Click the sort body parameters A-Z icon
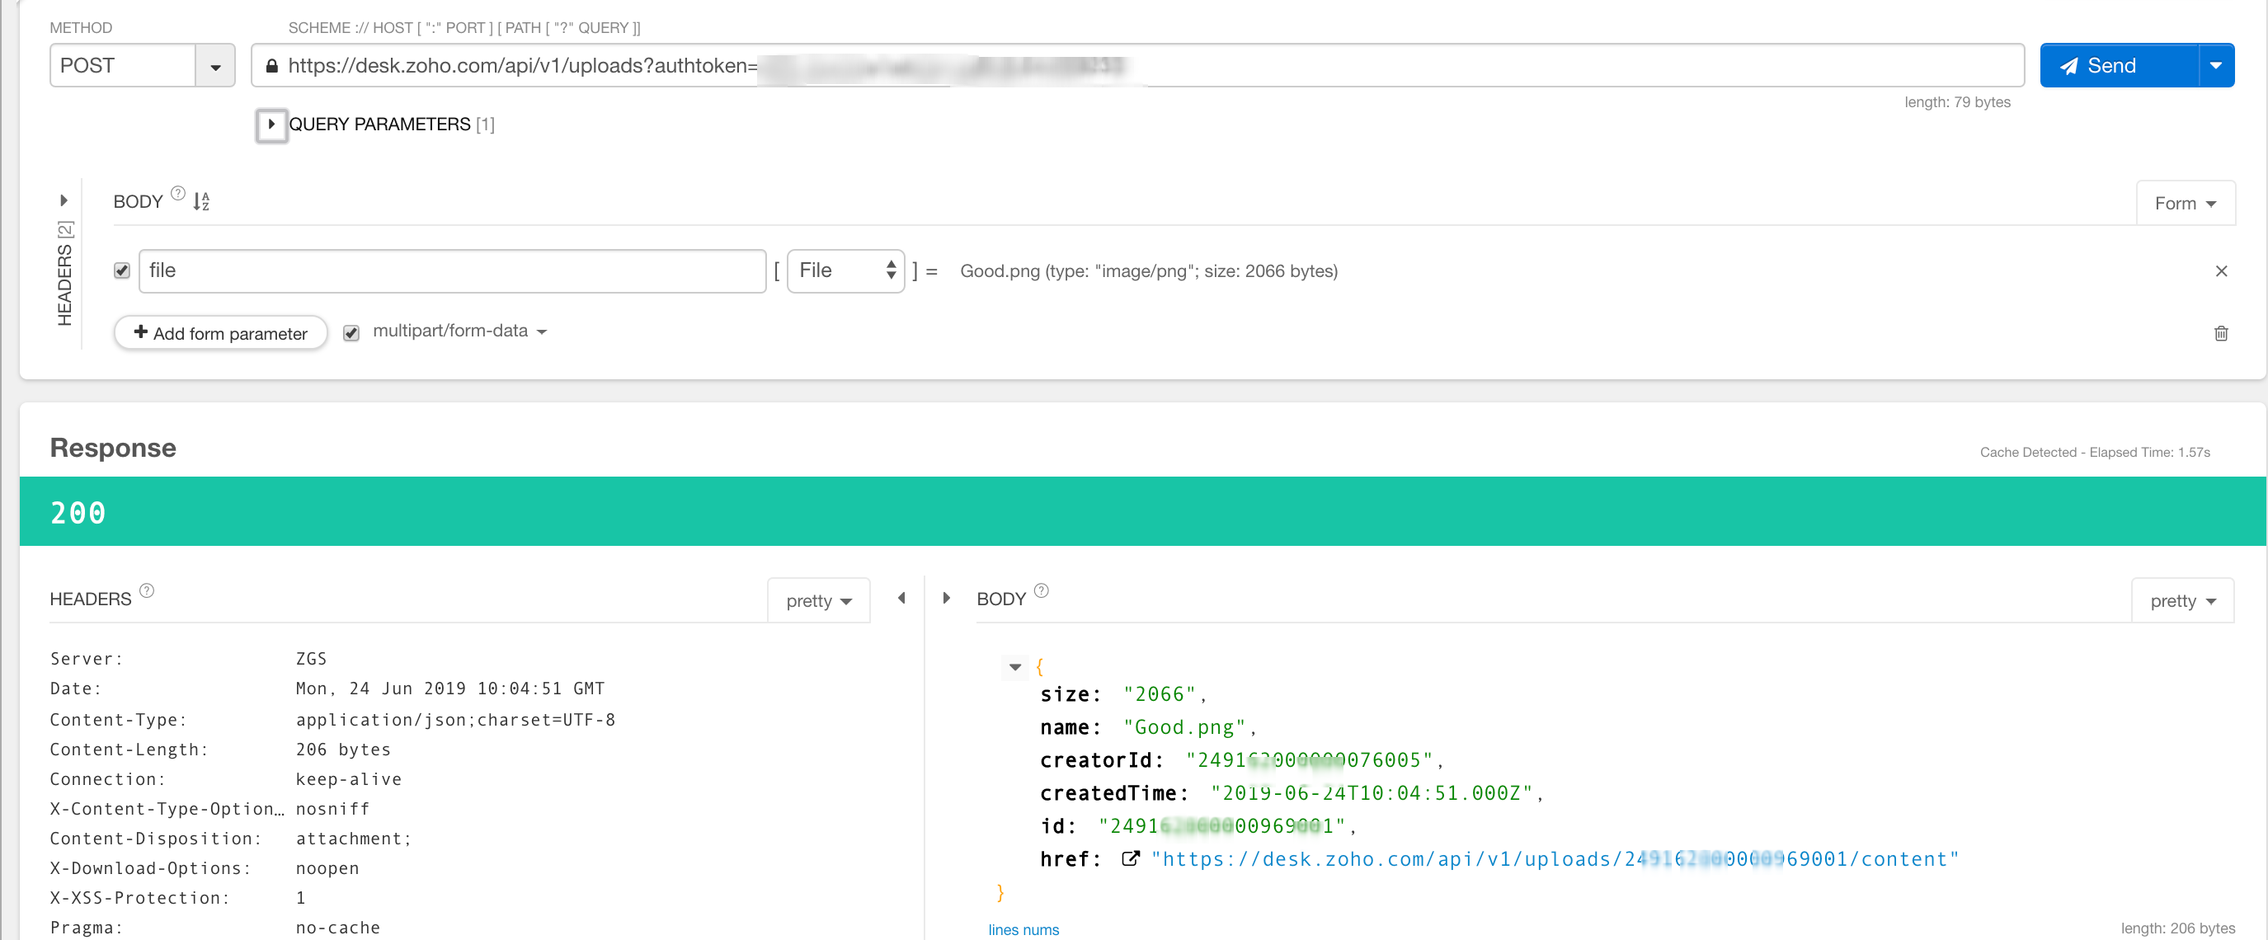 click(x=200, y=201)
